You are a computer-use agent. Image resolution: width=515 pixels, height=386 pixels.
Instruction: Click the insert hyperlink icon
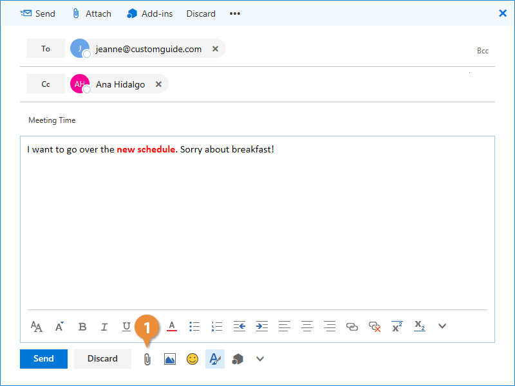pos(352,326)
